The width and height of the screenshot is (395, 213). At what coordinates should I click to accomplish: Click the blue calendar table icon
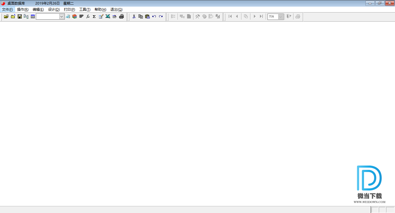tap(33, 16)
